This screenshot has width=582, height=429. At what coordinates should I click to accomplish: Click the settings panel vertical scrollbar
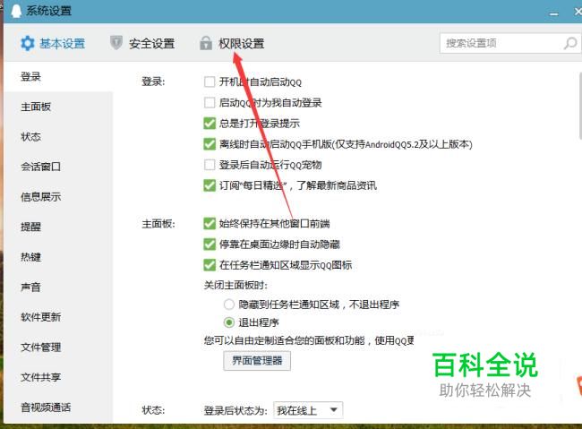pos(580,106)
